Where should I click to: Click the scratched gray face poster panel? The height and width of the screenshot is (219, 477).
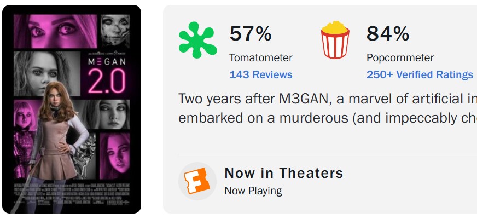115,31
